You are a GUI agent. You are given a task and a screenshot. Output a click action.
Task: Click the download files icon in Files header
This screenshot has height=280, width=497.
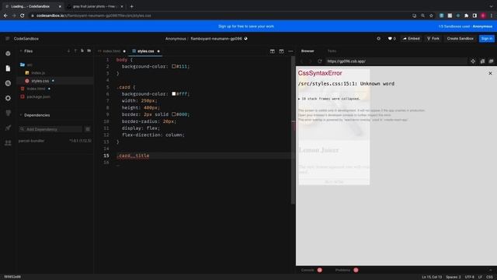click(68, 51)
